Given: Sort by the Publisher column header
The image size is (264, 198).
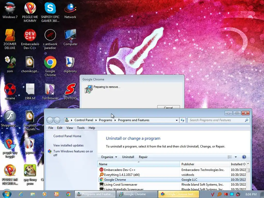Looking at the screenshot, I should 204,164.
